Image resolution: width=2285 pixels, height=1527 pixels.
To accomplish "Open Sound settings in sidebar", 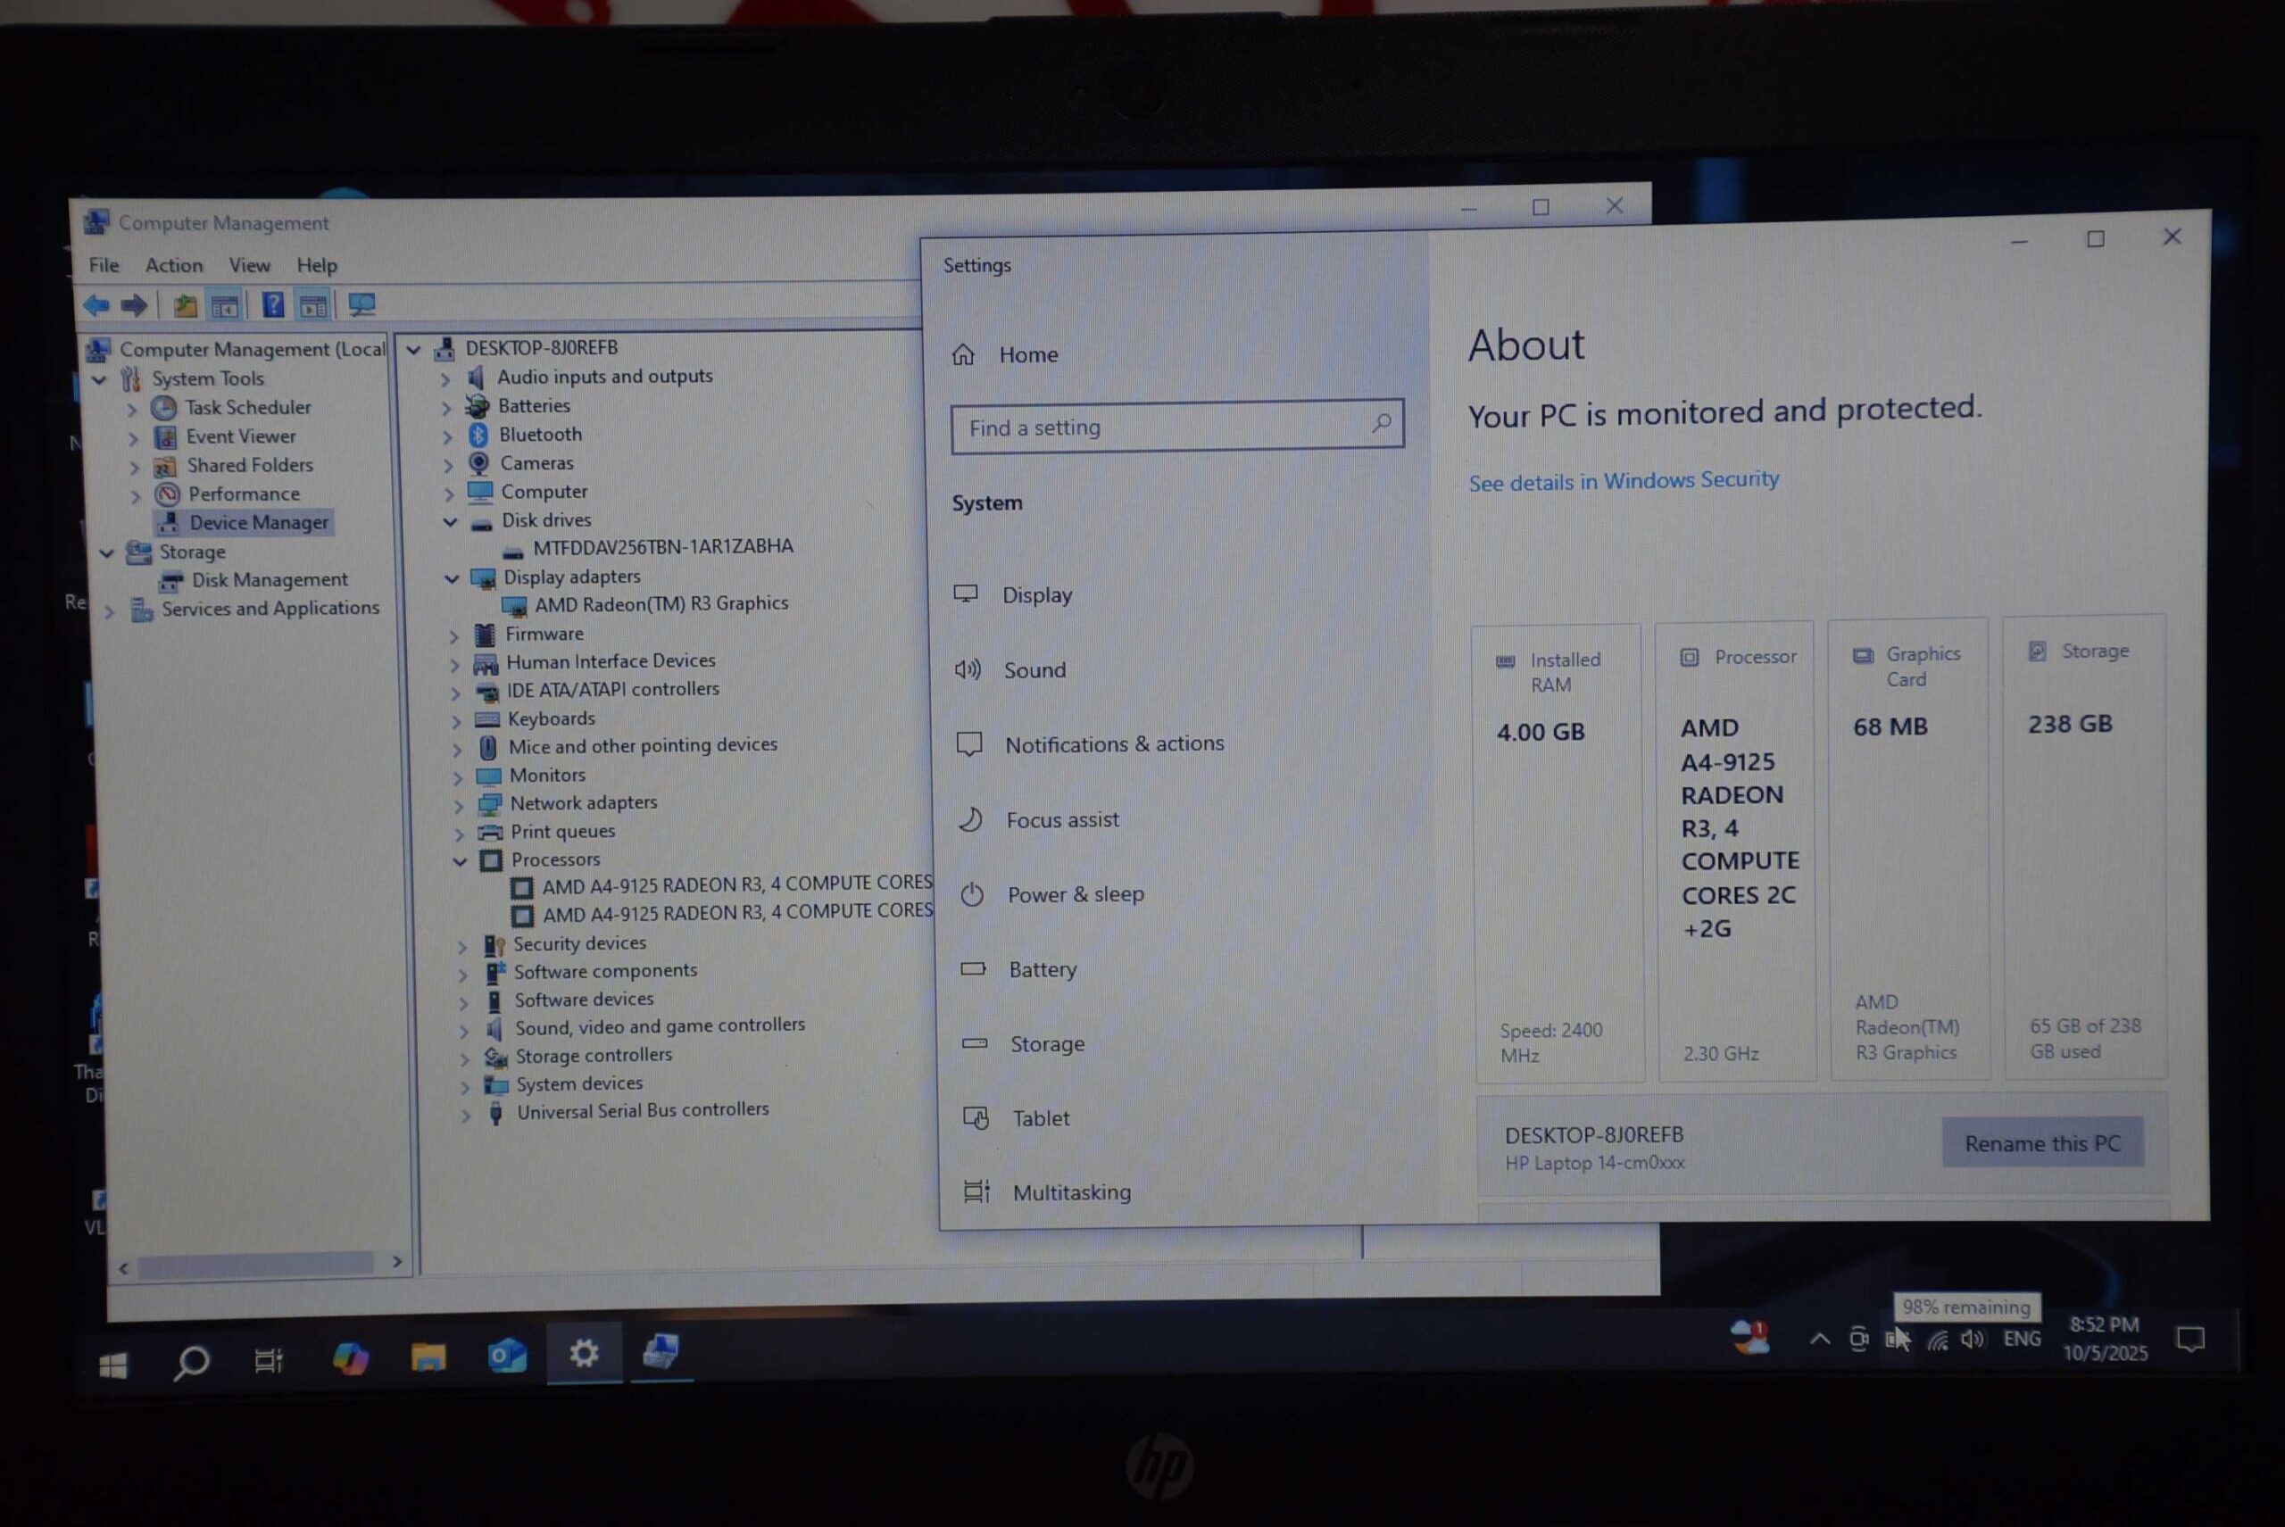I will click(x=1034, y=670).
